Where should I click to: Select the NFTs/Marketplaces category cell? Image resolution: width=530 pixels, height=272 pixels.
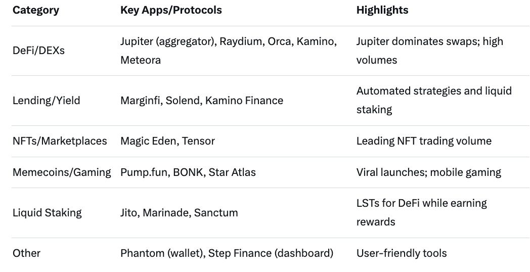(60, 141)
